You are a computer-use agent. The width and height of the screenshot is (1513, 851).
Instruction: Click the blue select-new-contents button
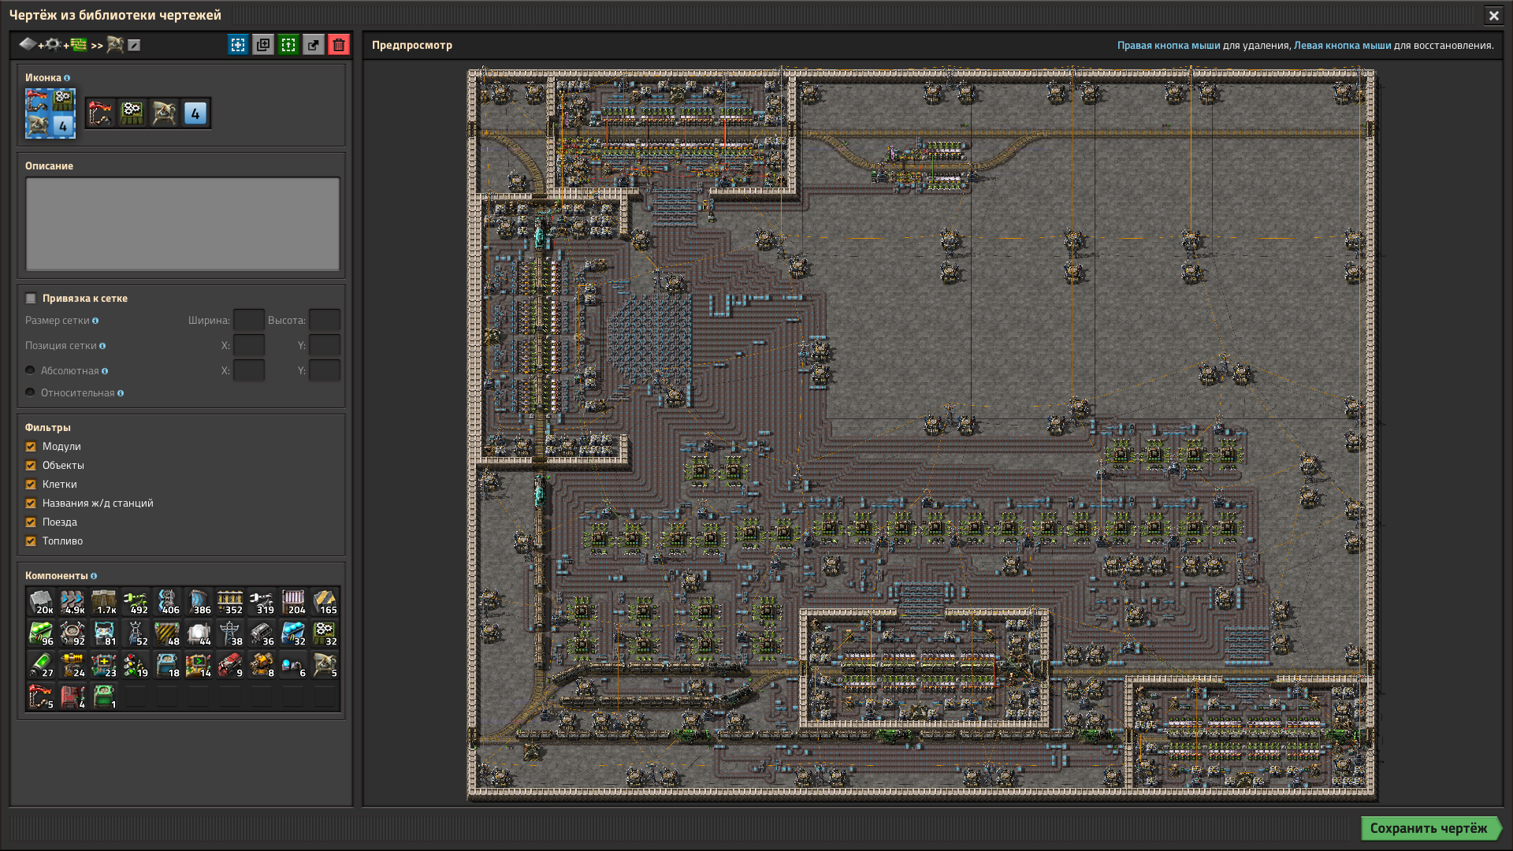click(x=238, y=45)
